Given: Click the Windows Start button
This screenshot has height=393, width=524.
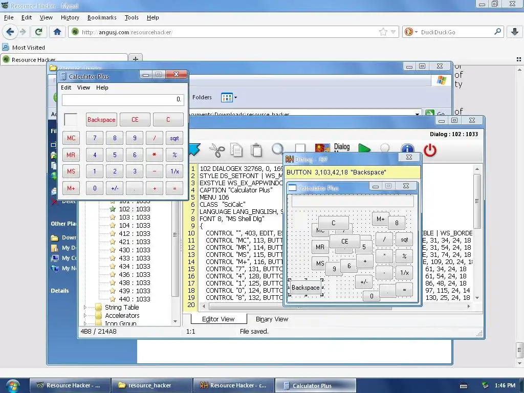Looking at the screenshot, I should [x=12, y=386].
